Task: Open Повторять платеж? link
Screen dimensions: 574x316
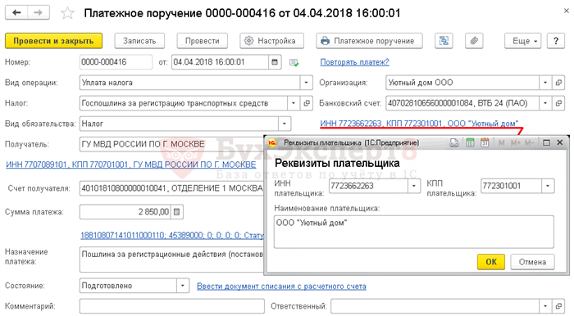Action: coord(354,62)
